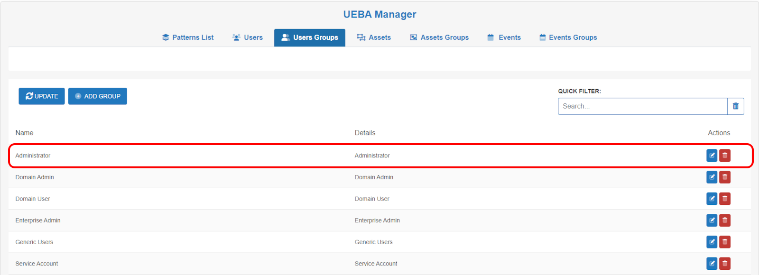Switch to the Events Groups tab
Viewport: 759px width, 275px height.
click(x=568, y=37)
